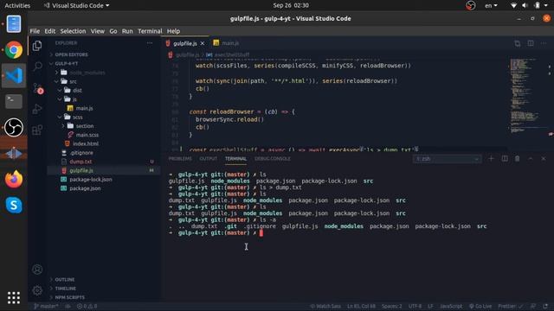Open main.js in the file tree

tap(85, 108)
